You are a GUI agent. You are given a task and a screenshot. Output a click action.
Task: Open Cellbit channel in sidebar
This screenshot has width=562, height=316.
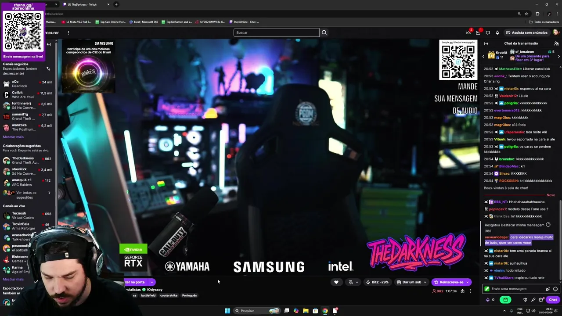[27, 95]
